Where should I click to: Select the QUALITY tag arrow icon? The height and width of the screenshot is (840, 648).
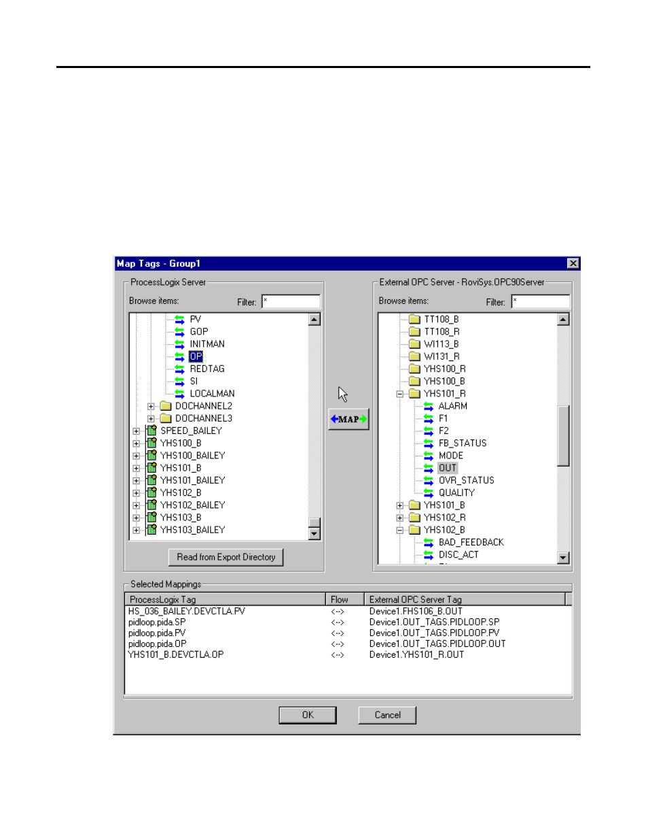point(429,492)
